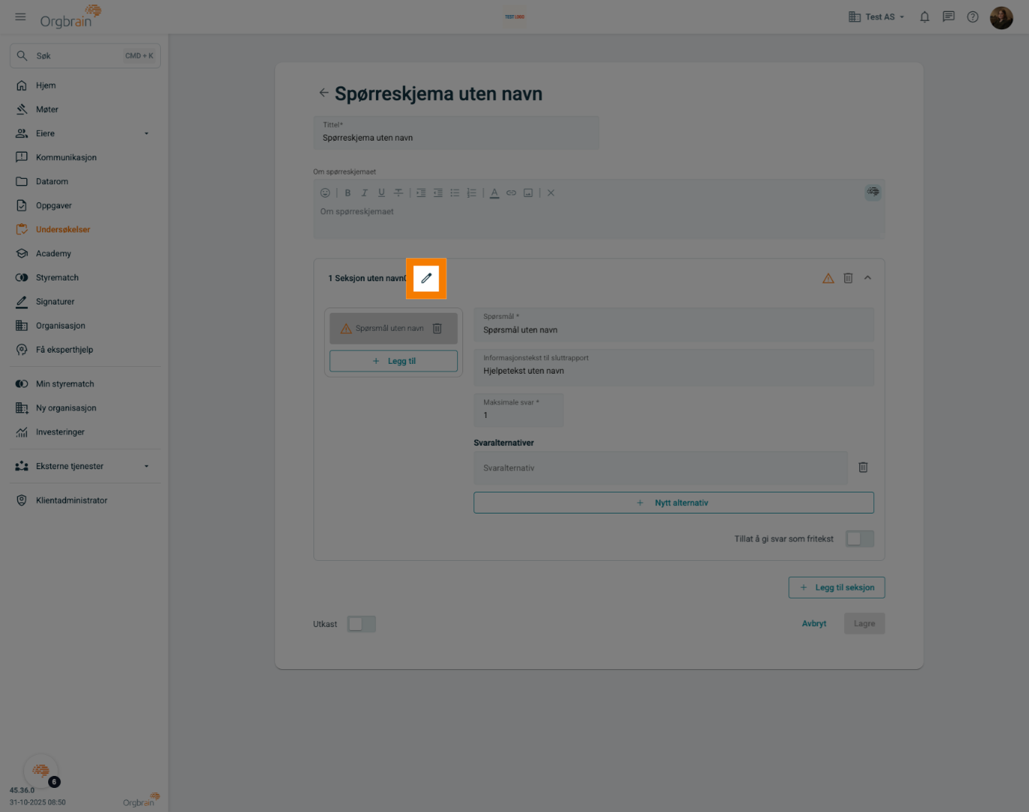
Task: Open the help question mark icon
Action: 973,17
